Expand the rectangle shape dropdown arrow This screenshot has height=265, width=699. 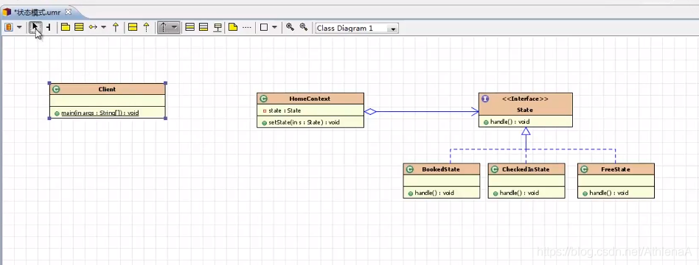[274, 28]
